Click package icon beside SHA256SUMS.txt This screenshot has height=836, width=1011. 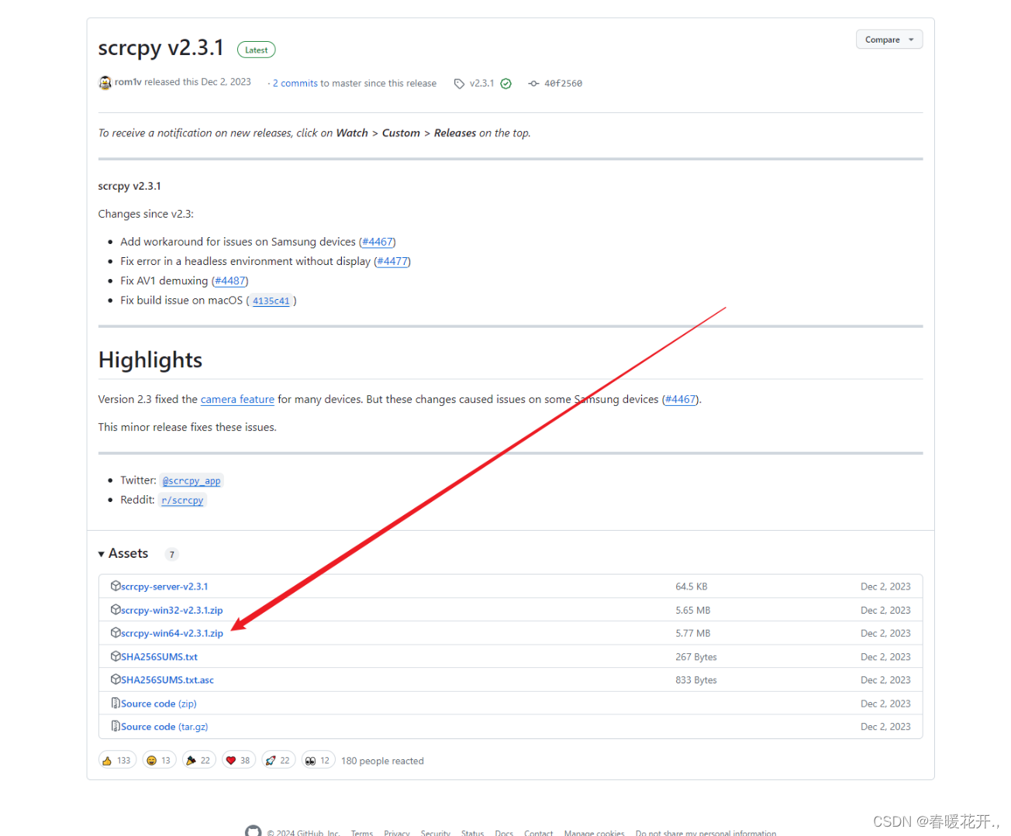(x=116, y=655)
